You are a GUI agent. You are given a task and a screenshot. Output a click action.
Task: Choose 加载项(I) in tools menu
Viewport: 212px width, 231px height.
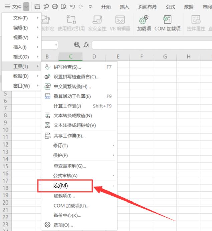click(79, 196)
